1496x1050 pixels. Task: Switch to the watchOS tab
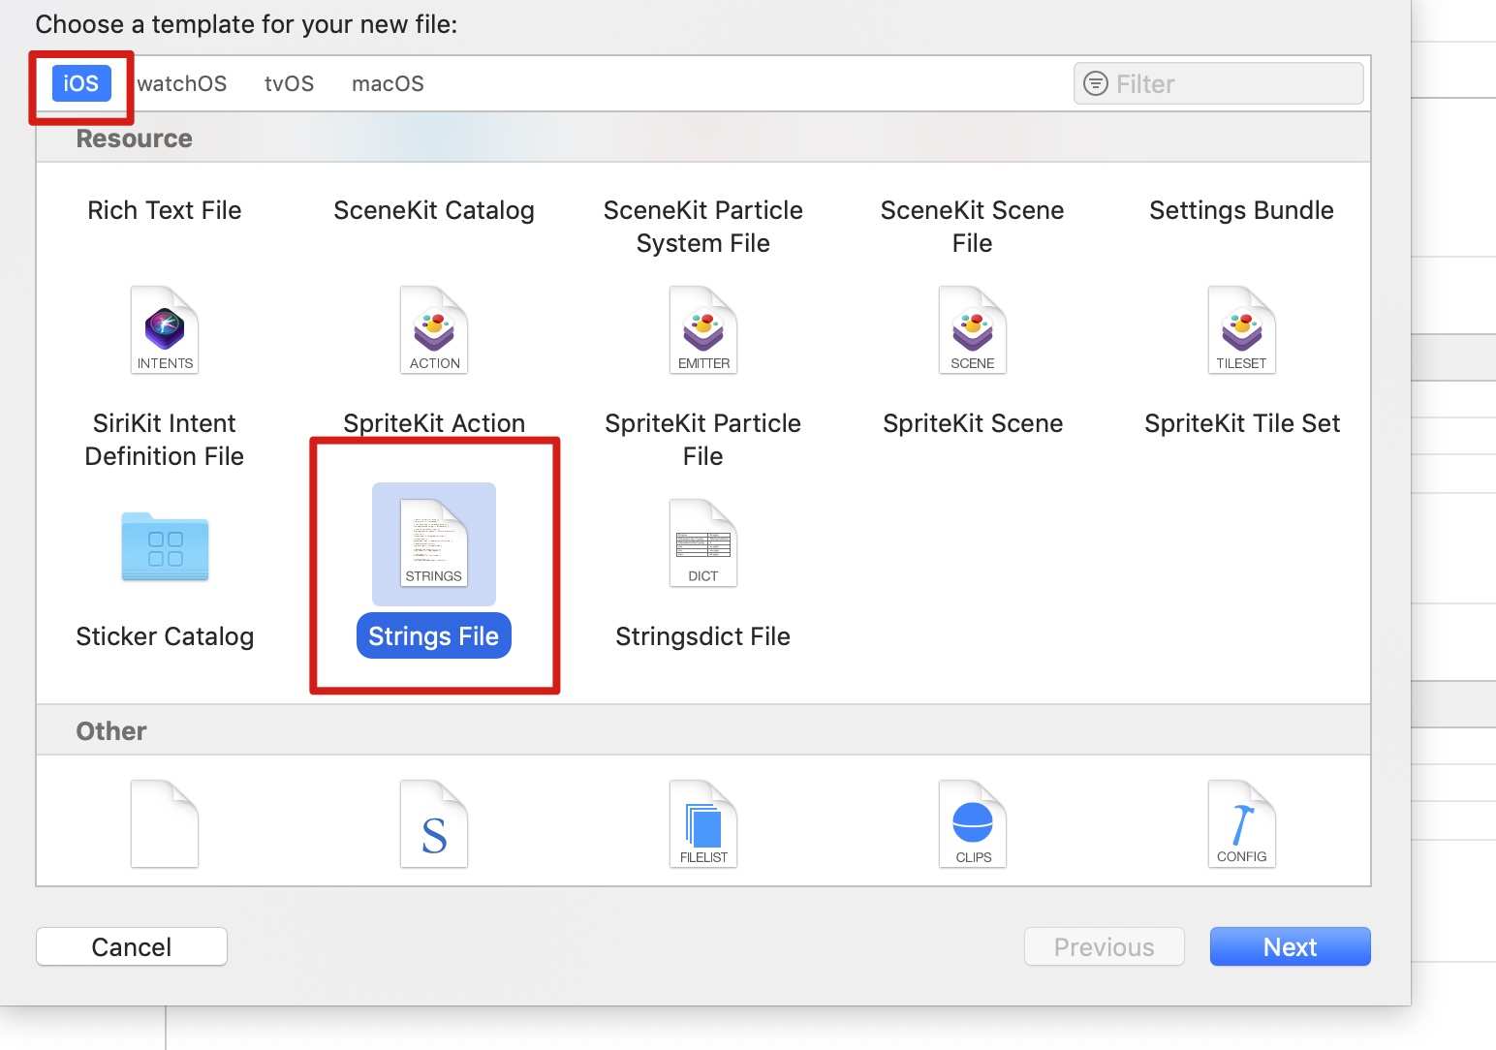point(182,84)
